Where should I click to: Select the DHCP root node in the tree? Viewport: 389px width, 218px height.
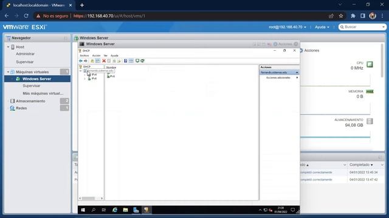(86, 67)
